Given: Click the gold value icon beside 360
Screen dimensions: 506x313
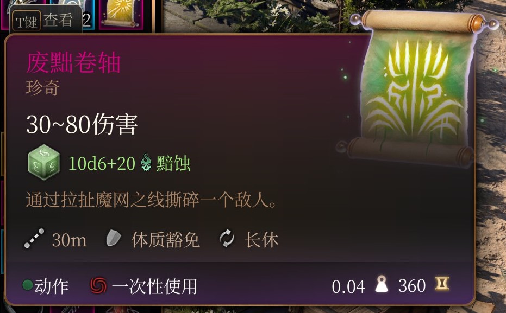Looking at the screenshot, I should 442,284.
